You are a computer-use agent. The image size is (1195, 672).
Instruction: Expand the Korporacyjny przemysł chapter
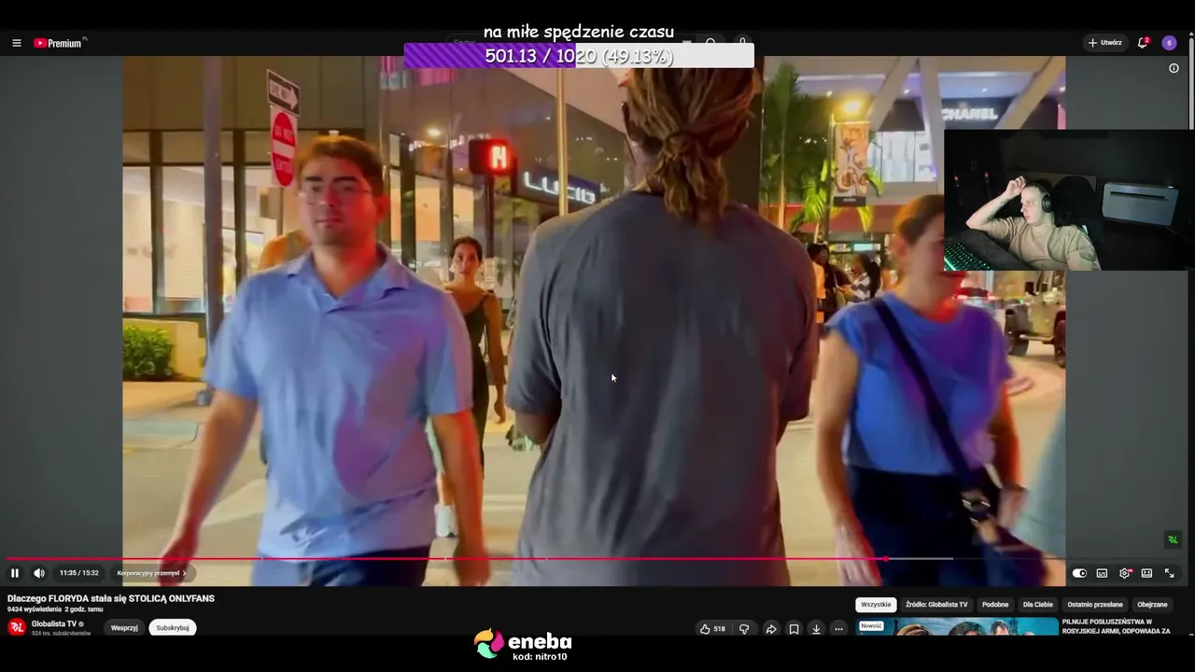(x=151, y=573)
